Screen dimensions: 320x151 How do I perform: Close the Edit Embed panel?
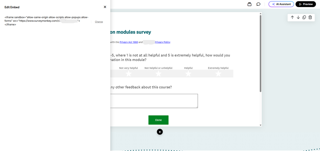pyautogui.click(x=105, y=7)
